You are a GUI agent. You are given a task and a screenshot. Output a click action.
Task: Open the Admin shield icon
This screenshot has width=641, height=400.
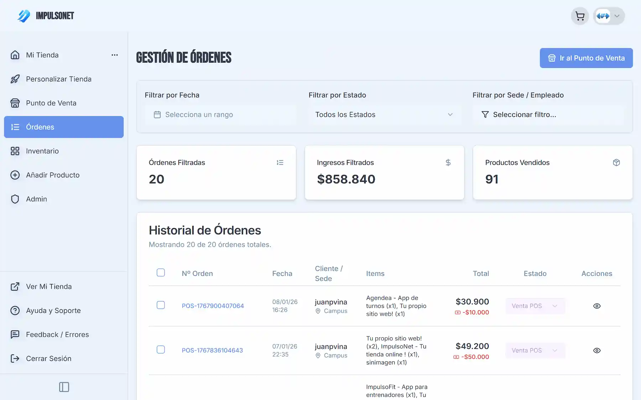point(15,199)
